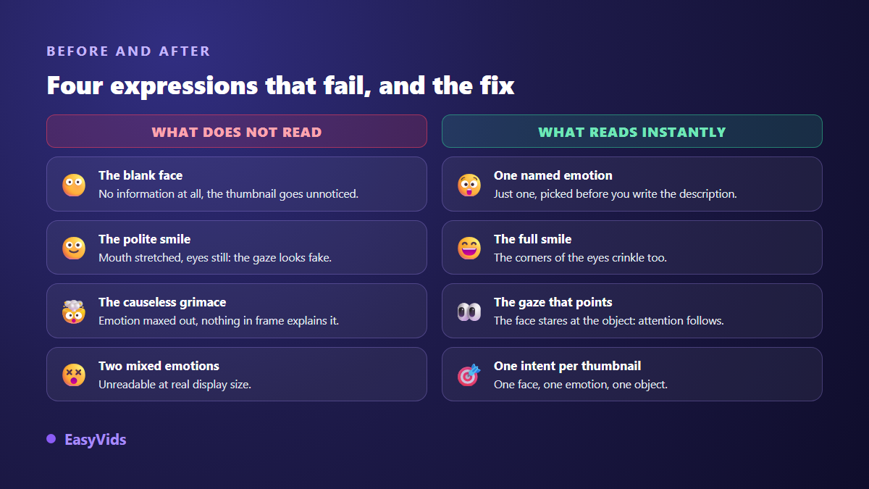
Task: Select the WHAT DOES NOT READ header
Action: [x=237, y=131]
